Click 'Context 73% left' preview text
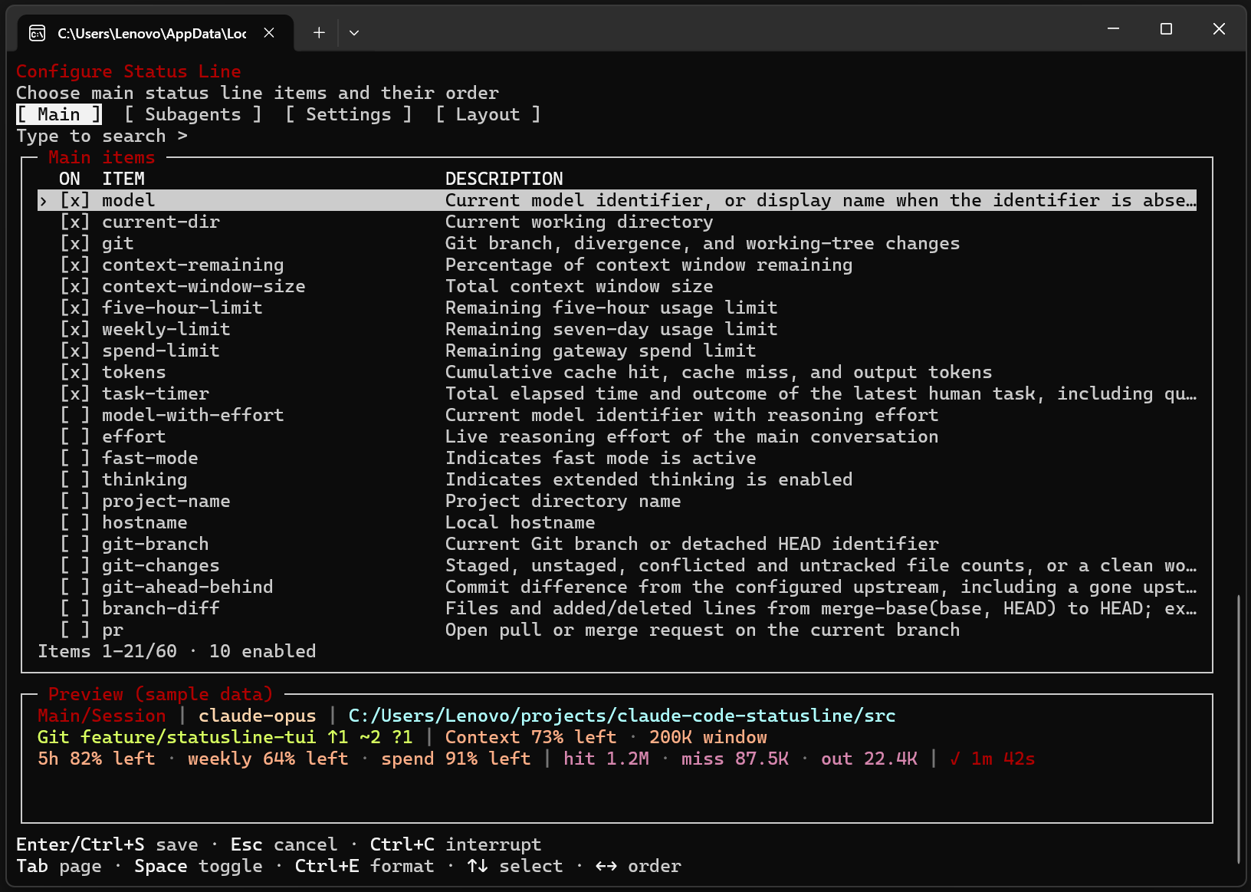1251x892 pixels. point(531,737)
